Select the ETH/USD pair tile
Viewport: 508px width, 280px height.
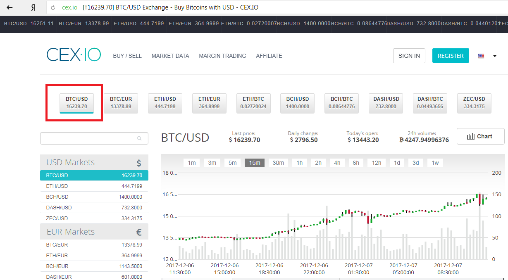pyautogui.click(x=165, y=103)
